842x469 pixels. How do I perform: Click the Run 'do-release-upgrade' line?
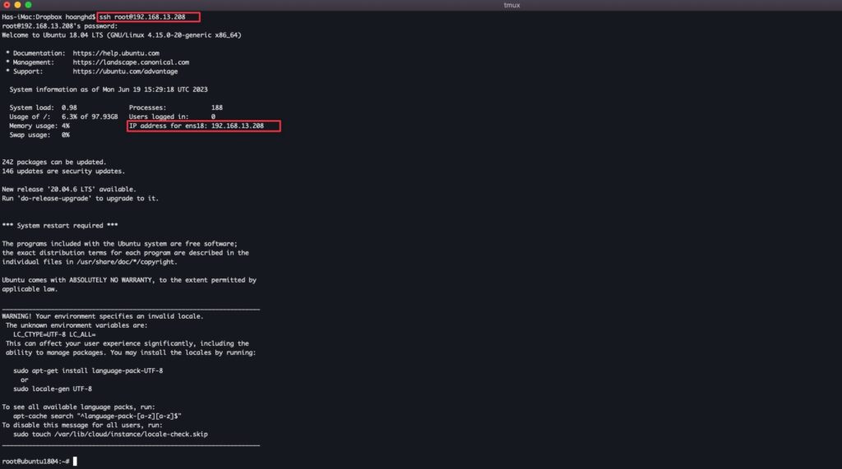click(x=80, y=199)
